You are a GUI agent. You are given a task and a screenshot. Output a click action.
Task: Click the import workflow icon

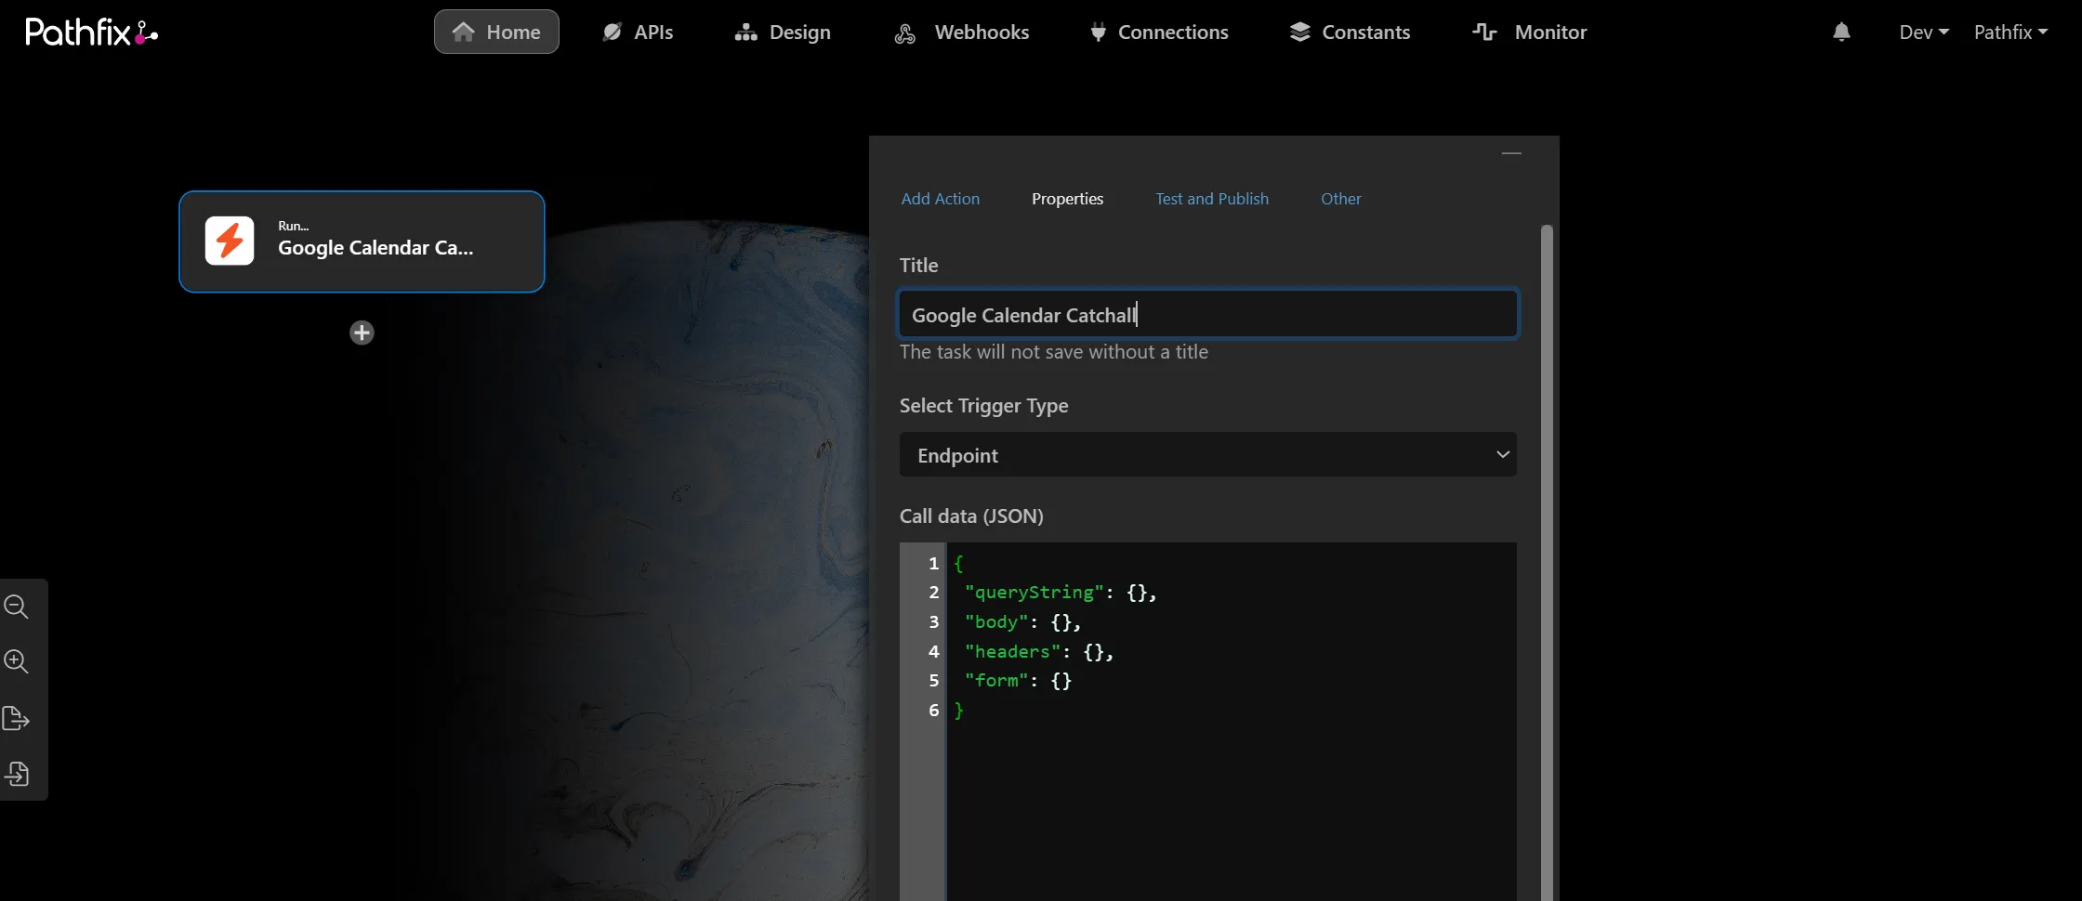(x=17, y=774)
